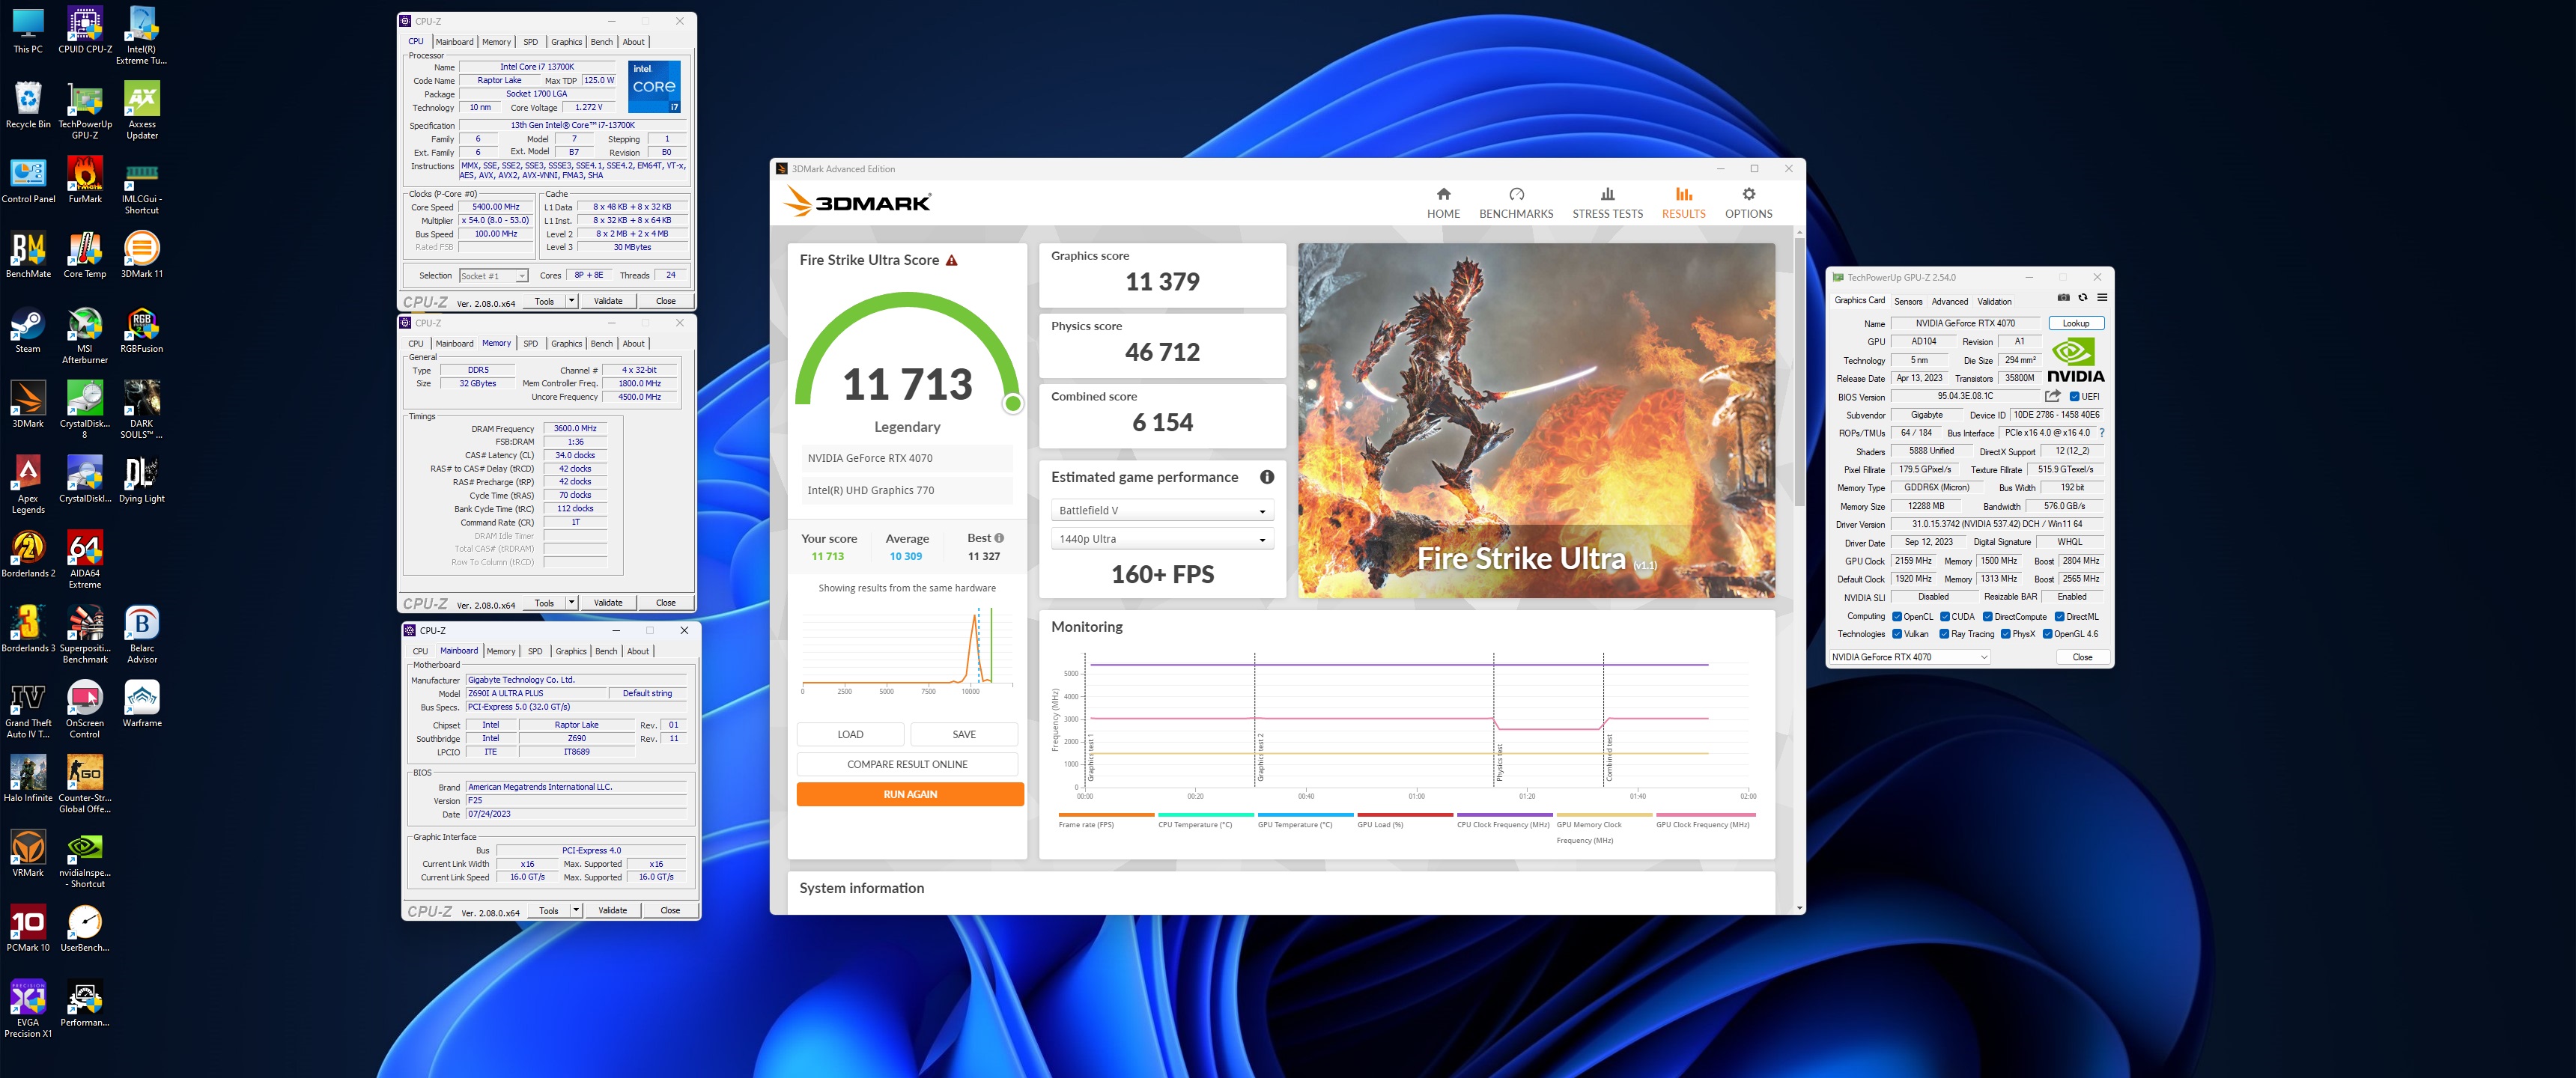2576x1078 pixels.
Task: Open VRMark desktop icon
Action: click(x=28, y=855)
